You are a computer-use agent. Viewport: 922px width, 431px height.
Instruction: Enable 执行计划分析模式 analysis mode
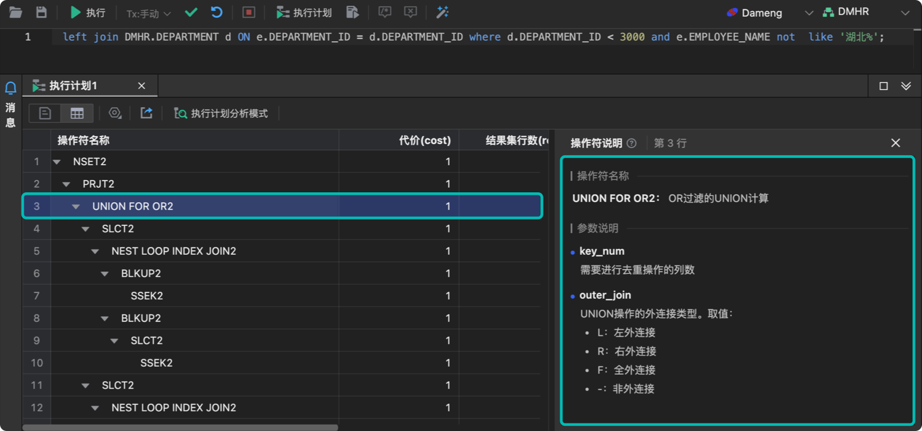point(221,113)
